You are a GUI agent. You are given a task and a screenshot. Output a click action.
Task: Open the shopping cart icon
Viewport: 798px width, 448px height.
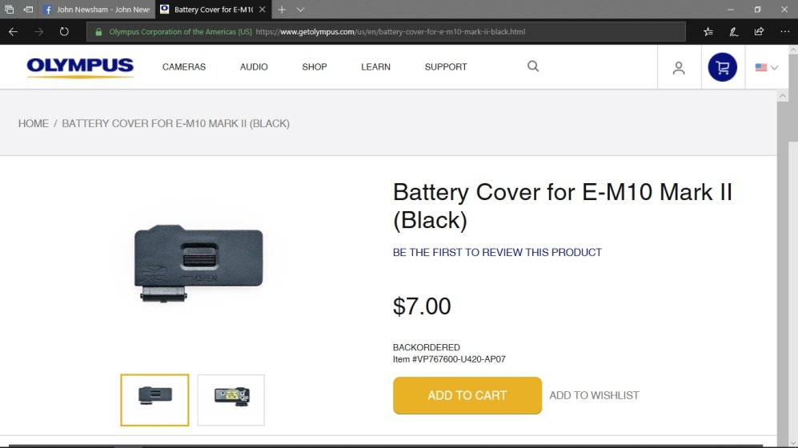coord(722,67)
